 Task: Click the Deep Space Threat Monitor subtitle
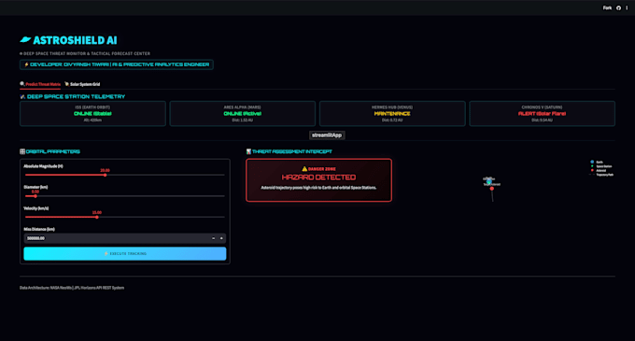tap(85, 53)
